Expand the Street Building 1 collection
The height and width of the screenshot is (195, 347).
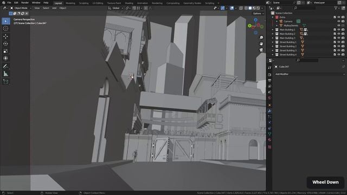(x=273, y=42)
